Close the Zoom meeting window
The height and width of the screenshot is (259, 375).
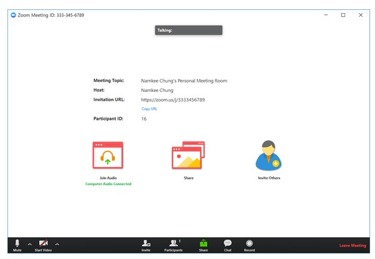(x=361, y=15)
